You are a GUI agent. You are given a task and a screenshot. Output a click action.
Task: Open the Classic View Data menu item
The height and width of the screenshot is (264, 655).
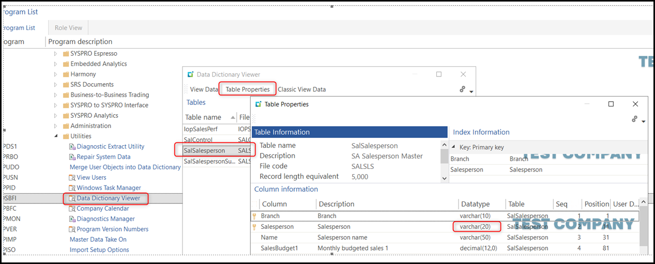click(x=302, y=89)
